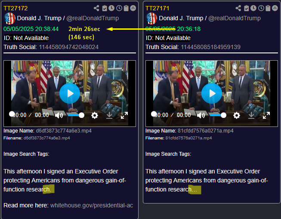
Task: Click Filename d6df3873c774a6e3.mp4 line
Action: 37,138
